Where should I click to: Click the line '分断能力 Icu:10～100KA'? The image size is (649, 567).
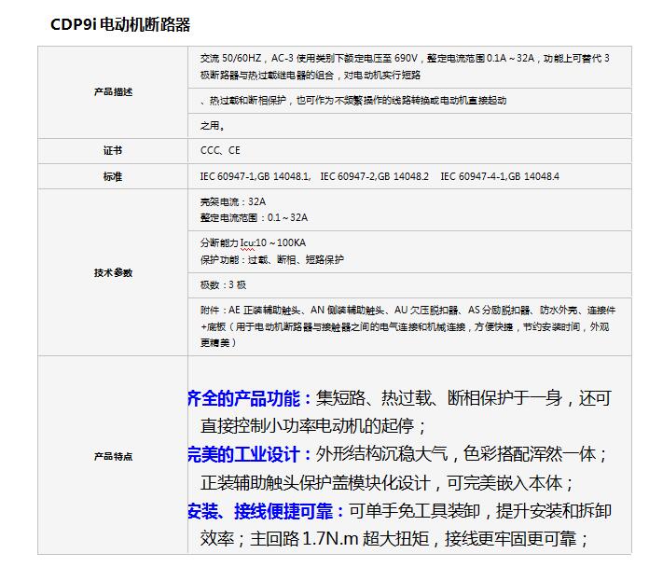tap(254, 243)
